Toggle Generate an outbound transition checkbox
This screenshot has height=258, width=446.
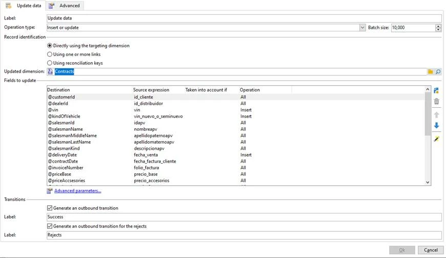pyautogui.click(x=50, y=208)
